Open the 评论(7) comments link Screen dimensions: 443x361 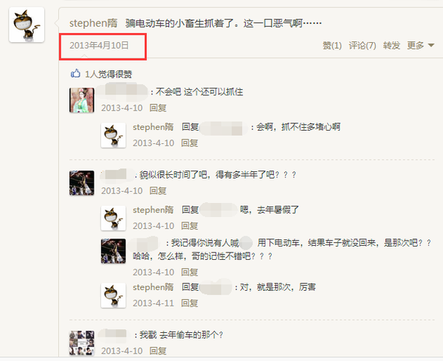363,46
